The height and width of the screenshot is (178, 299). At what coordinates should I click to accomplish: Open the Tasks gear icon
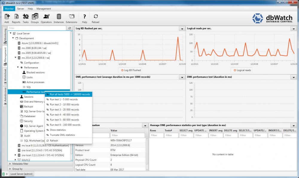(x=25, y=16)
